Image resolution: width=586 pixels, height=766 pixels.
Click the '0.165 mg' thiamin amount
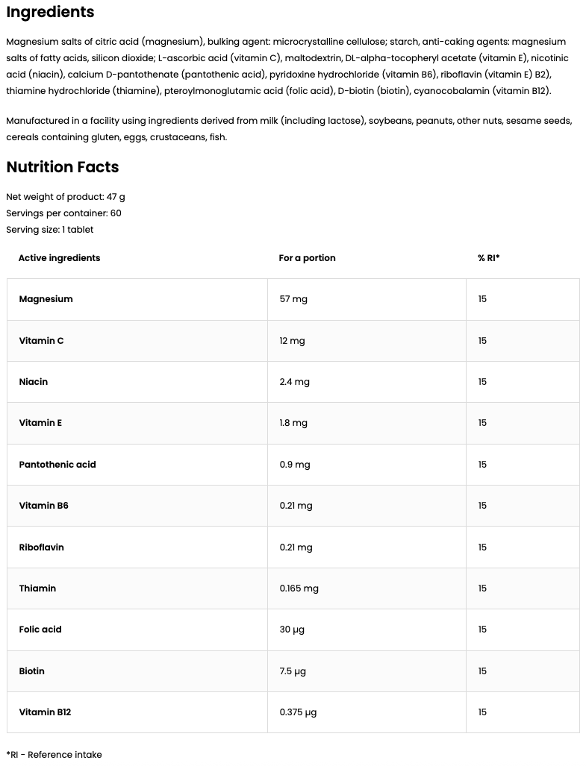click(x=299, y=588)
